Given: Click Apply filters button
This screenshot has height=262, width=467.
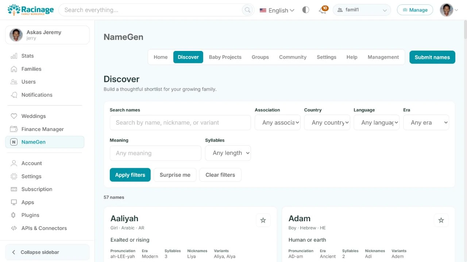Looking at the screenshot, I should (130, 175).
